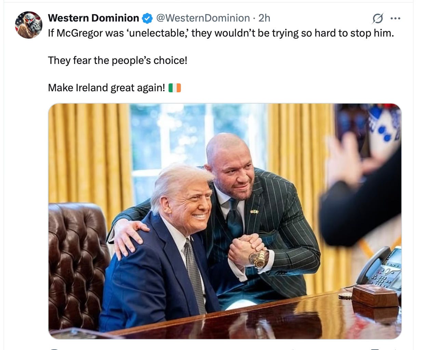The image size is (428, 350).
Task: Click the 'They fear the people's choice!' line
Action: point(118,60)
